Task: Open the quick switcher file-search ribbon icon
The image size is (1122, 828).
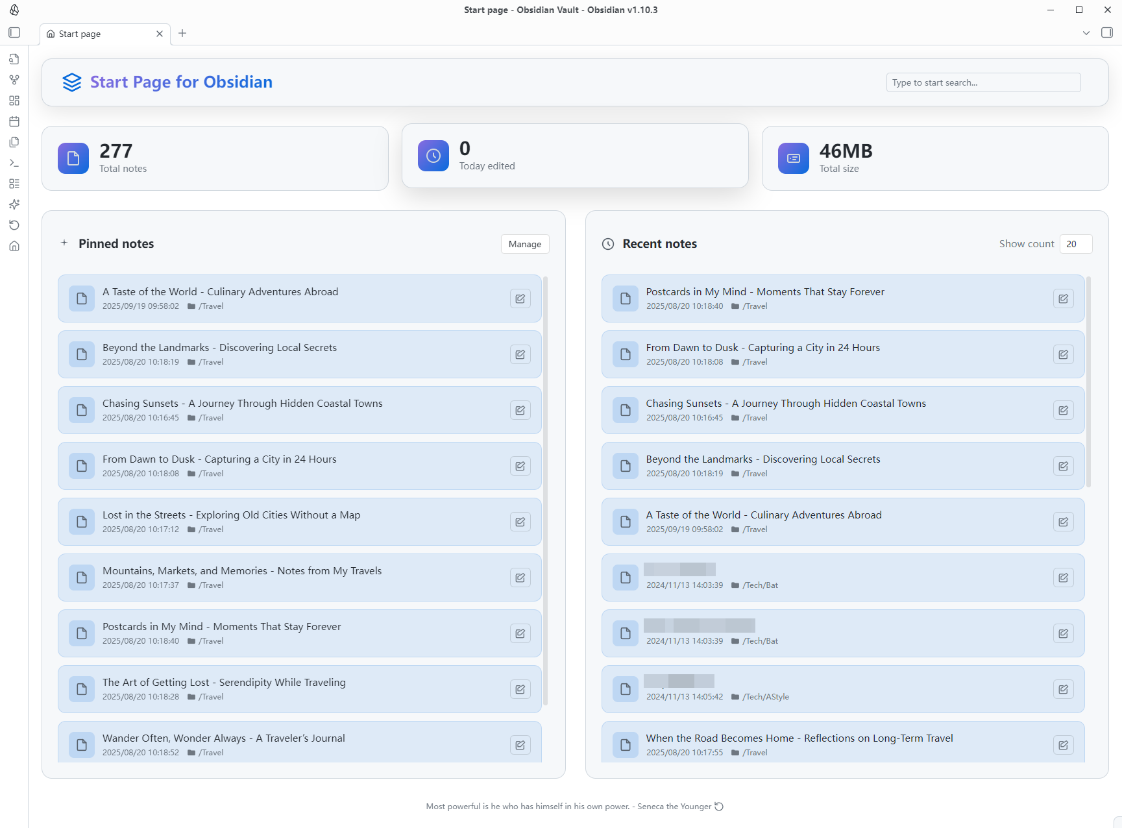Action: click(x=14, y=59)
